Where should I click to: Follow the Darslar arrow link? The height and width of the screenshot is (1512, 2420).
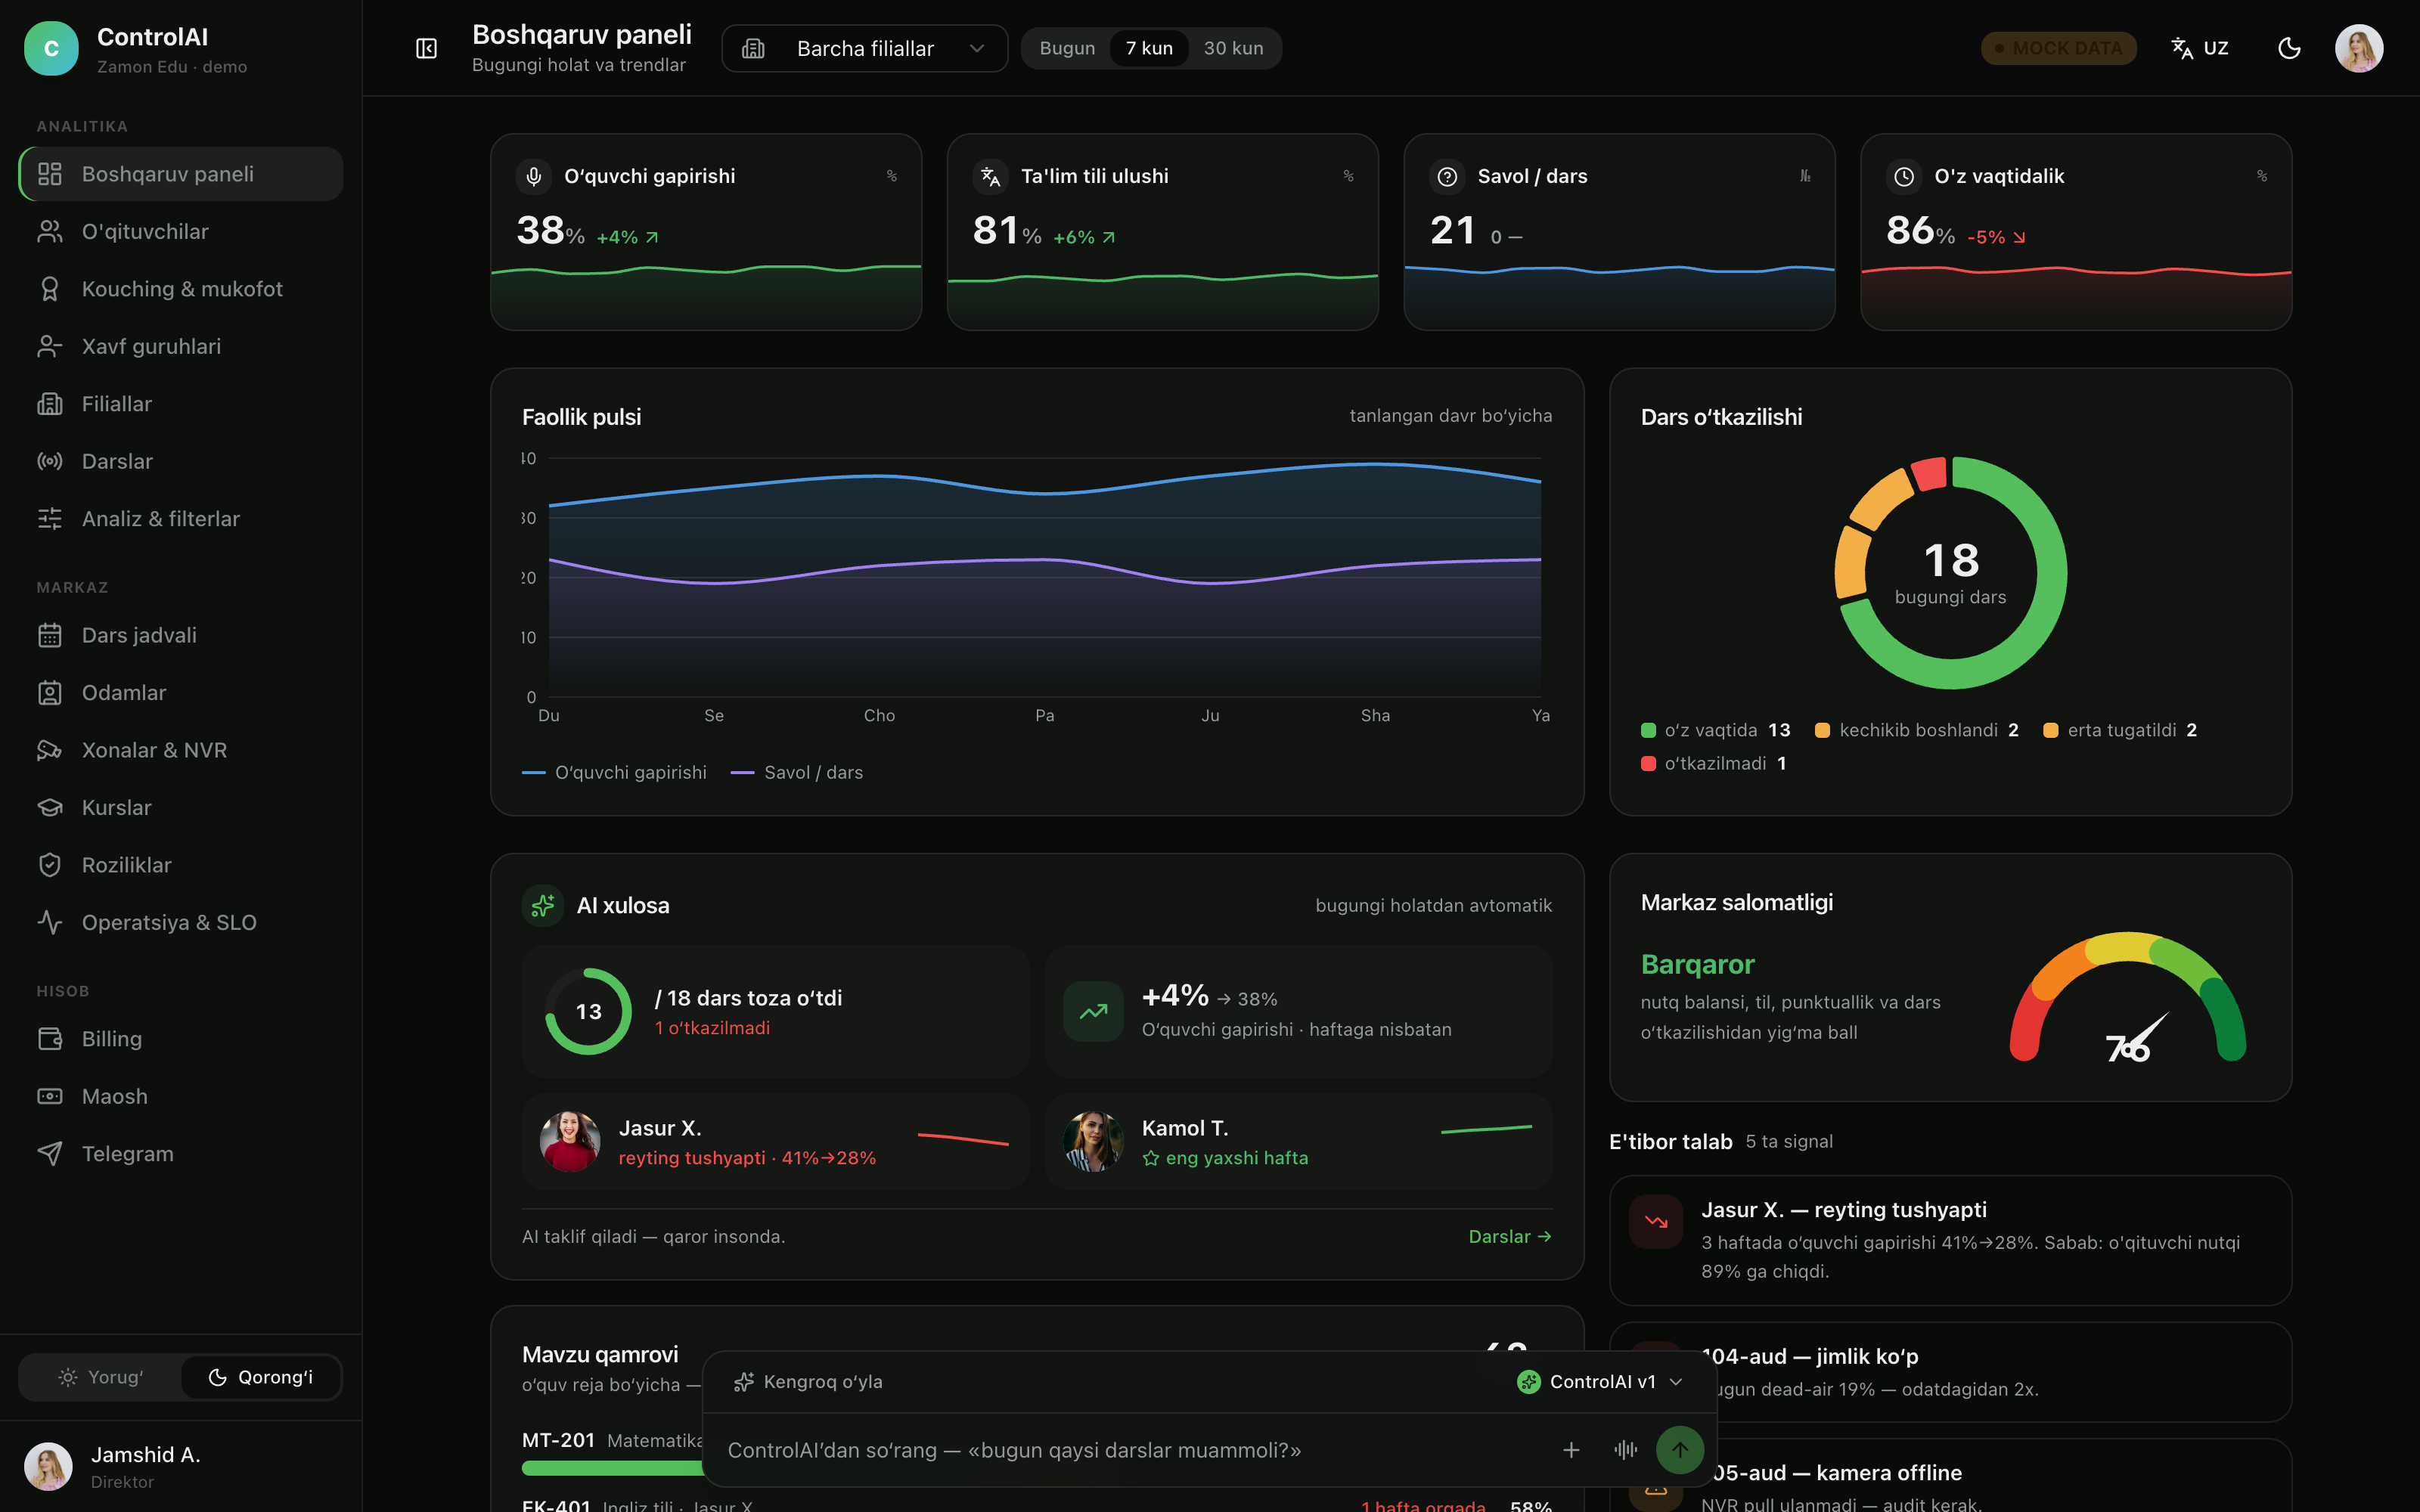1509,1236
